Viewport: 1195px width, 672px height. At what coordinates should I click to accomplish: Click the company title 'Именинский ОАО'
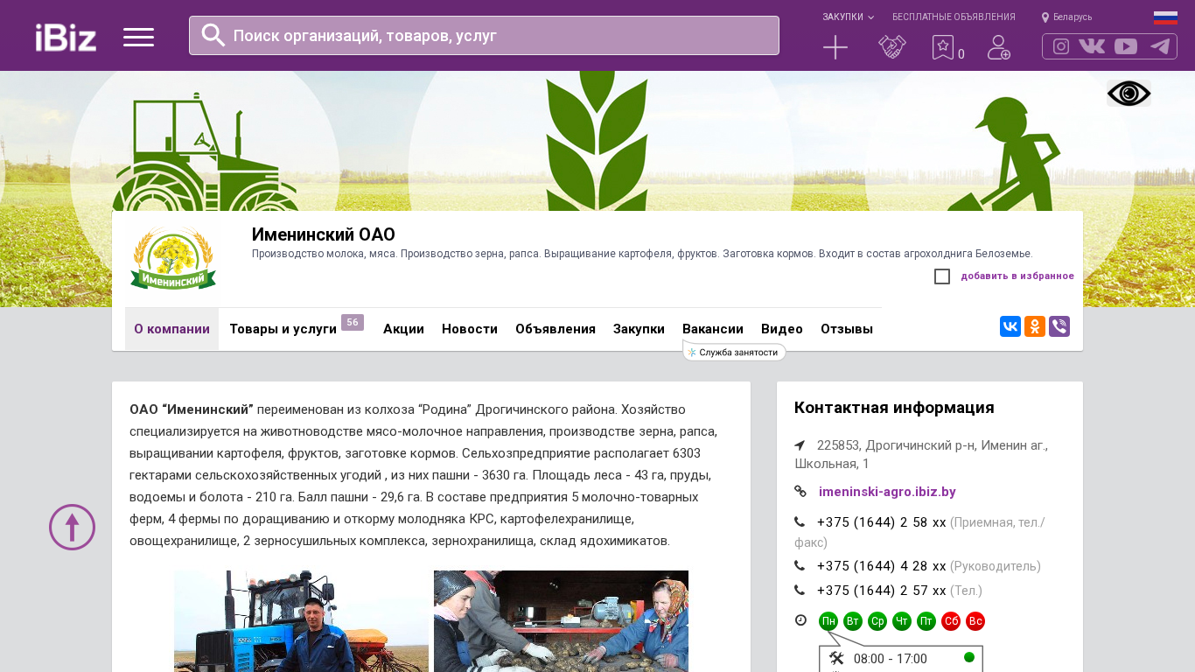click(324, 234)
